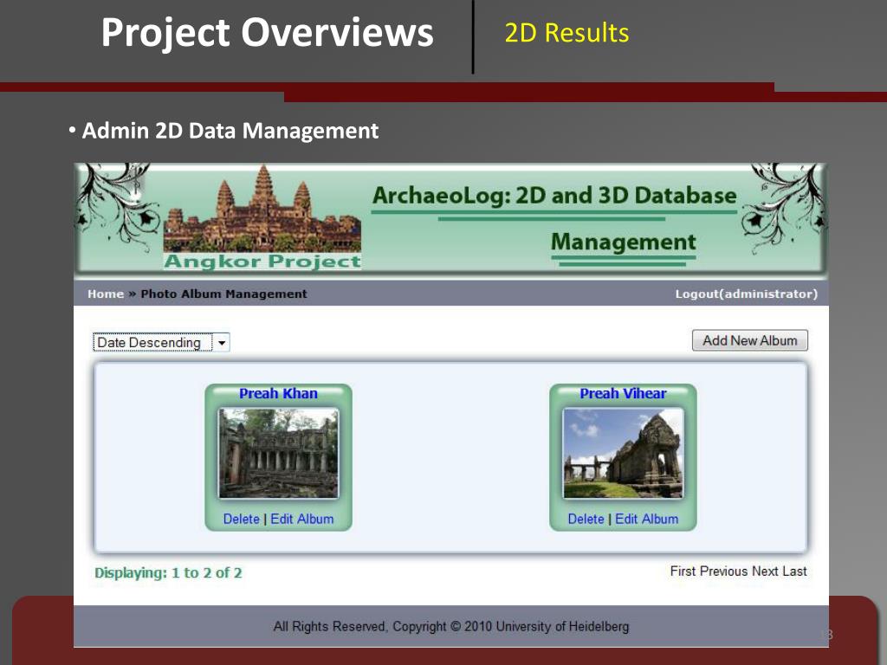Delete the Preah Khan album
This screenshot has width=887, height=665.
tap(242, 519)
